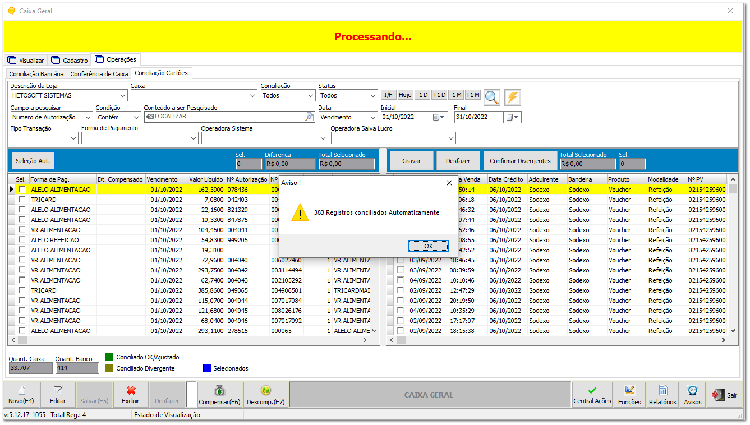
Task: Tick checkbox for first ALELO ALIMENTACAO row
Action: (x=22, y=190)
